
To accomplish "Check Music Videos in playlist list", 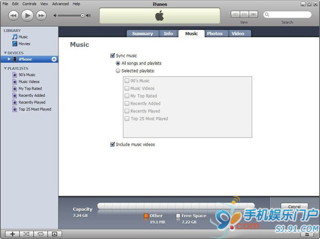I will [x=127, y=88].
